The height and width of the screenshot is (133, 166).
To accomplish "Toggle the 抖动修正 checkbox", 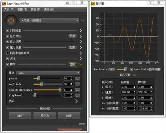I will (8, 30).
